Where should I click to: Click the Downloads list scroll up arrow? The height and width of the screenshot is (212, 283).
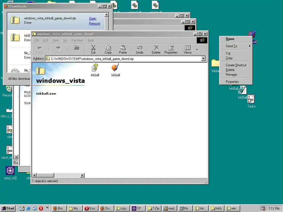tap(106, 15)
